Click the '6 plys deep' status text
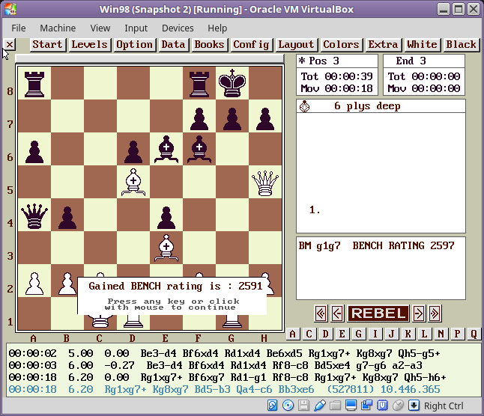 click(x=367, y=106)
